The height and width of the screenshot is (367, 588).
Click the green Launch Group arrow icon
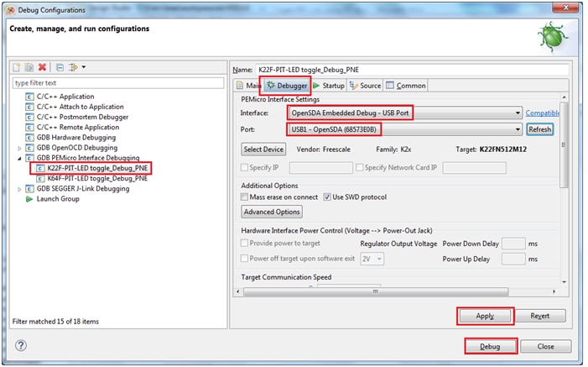pyautogui.click(x=29, y=199)
